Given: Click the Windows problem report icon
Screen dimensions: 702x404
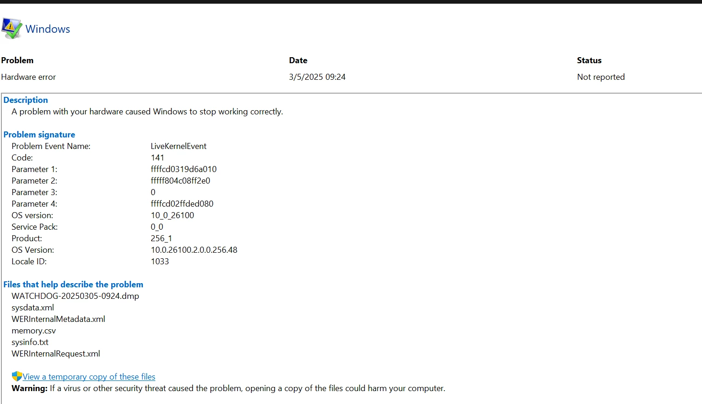Looking at the screenshot, I should (12, 29).
